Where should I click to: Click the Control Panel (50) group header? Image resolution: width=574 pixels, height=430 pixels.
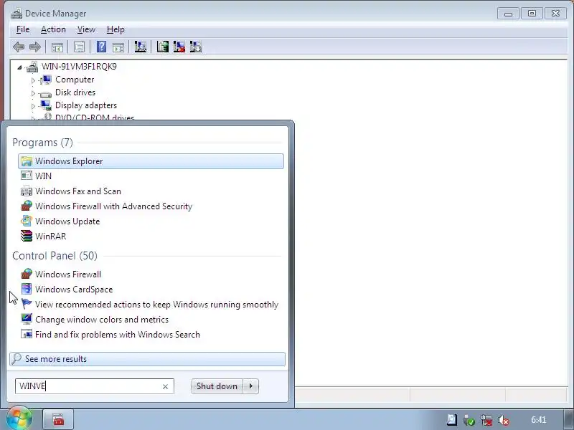click(55, 256)
